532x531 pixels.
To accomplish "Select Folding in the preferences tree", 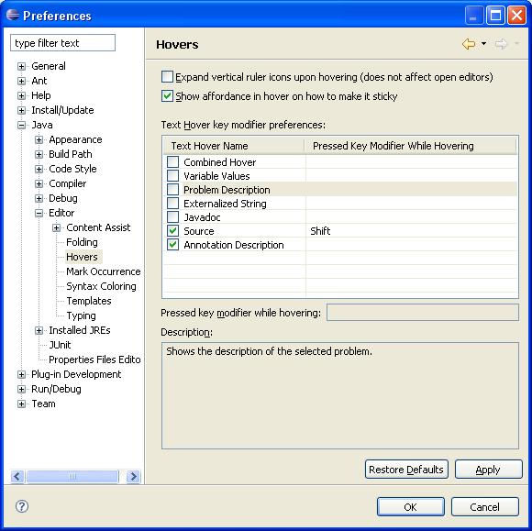I will tap(82, 242).
